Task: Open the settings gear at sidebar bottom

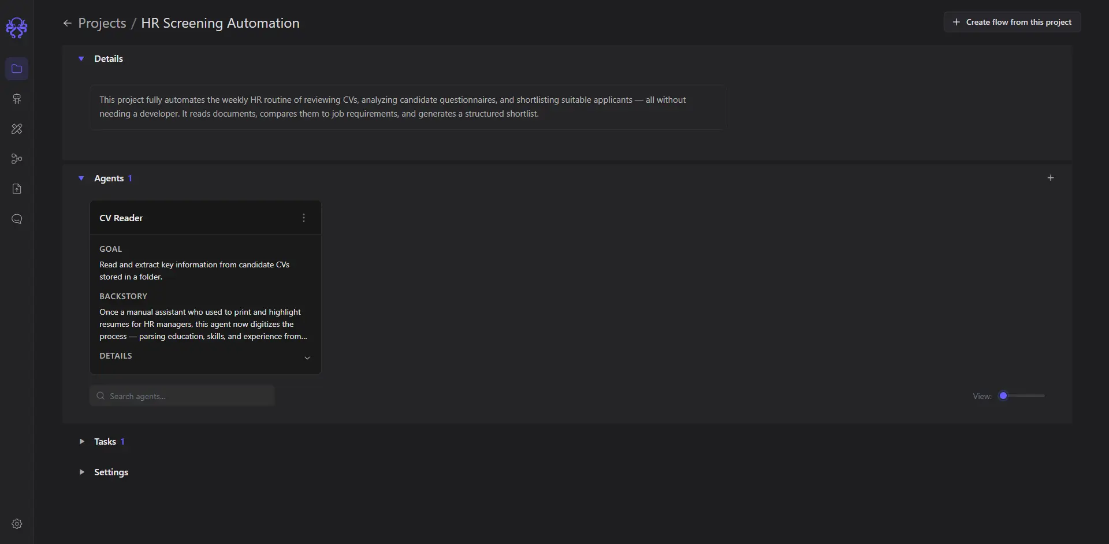Action: click(17, 524)
